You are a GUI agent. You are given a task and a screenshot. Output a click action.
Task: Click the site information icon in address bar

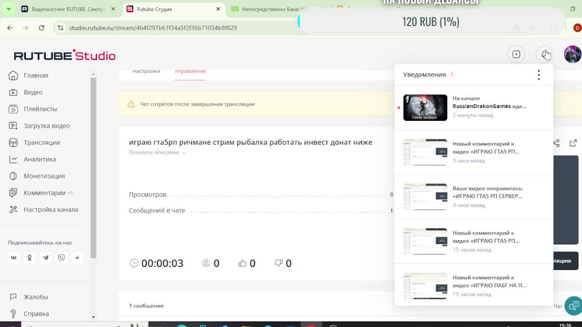[x=60, y=28]
